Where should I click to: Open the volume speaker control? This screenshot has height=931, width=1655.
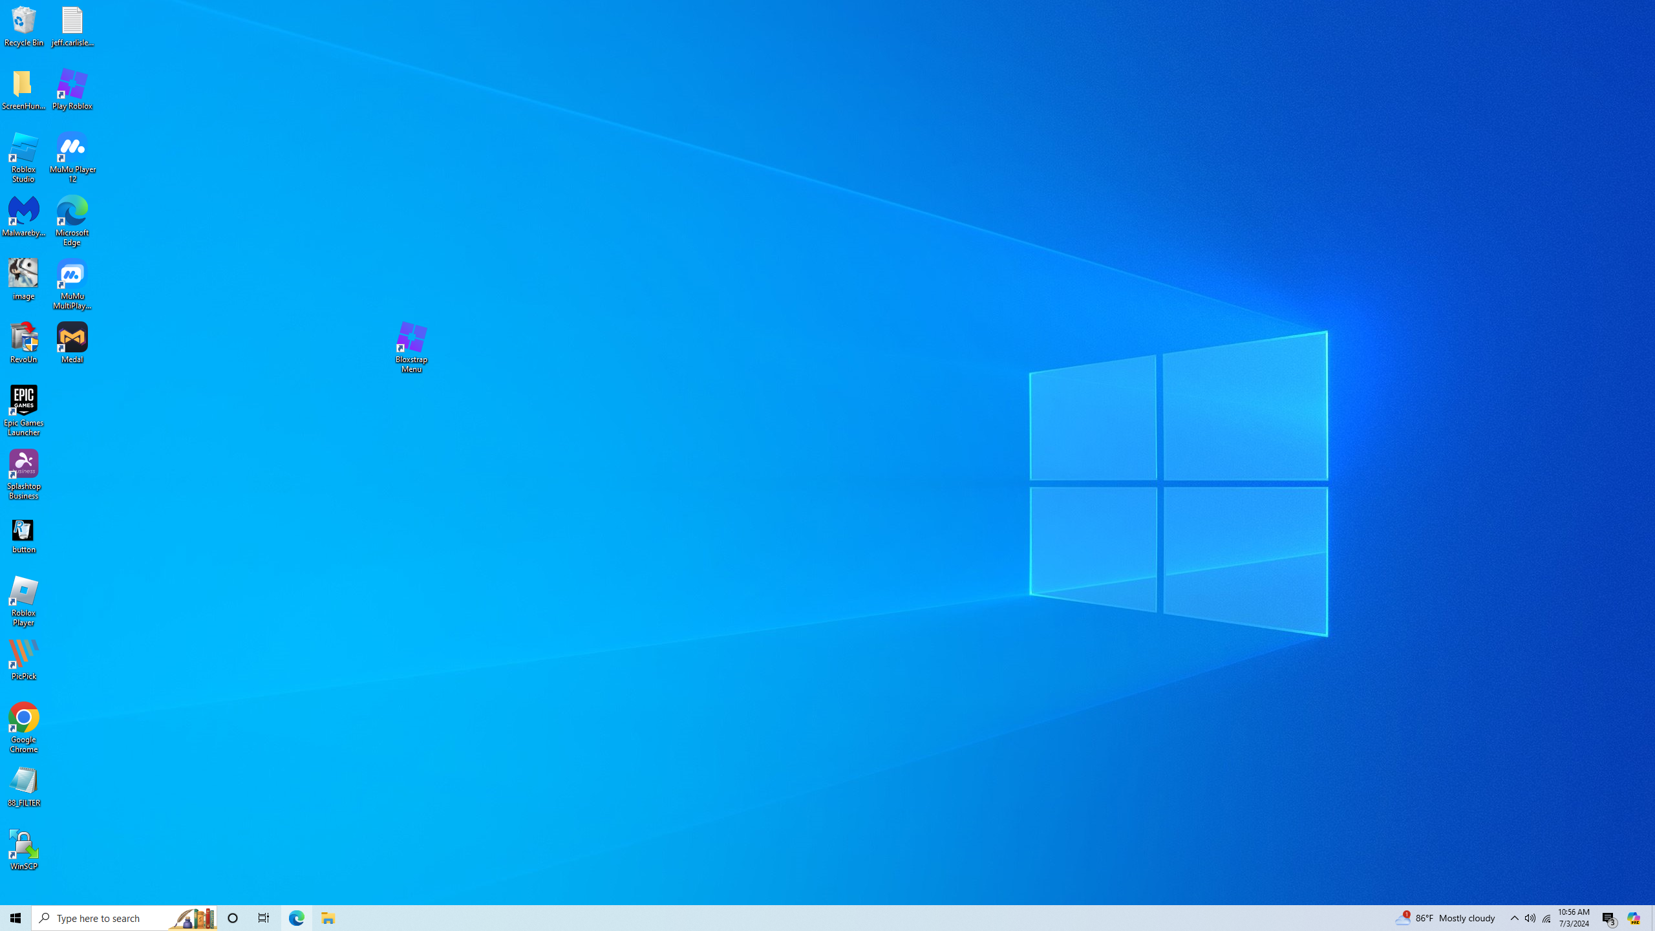pos(1530,918)
